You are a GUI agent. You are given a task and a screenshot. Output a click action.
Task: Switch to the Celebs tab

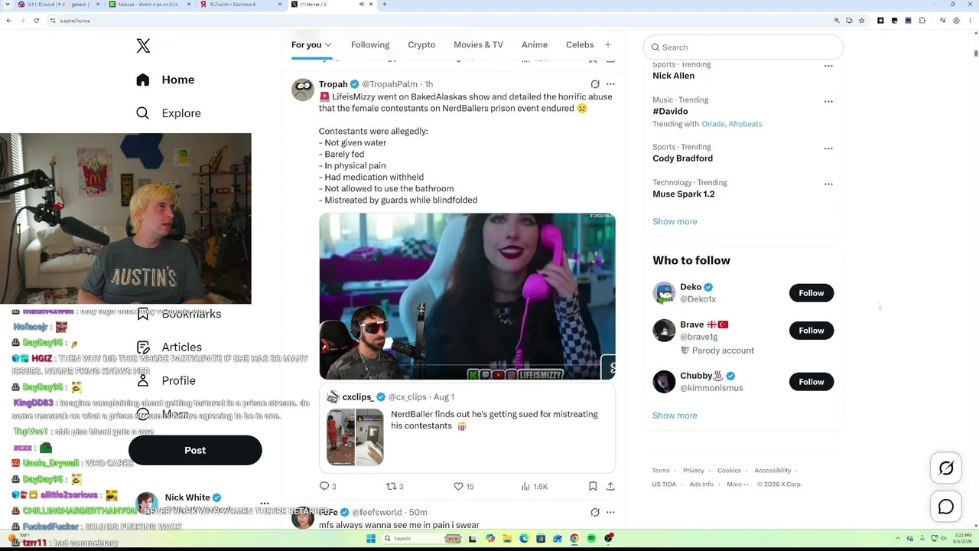580,44
